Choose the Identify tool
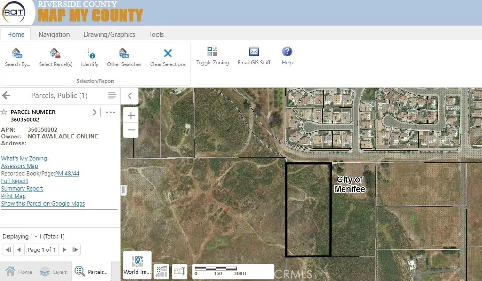 tap(89, 57)
